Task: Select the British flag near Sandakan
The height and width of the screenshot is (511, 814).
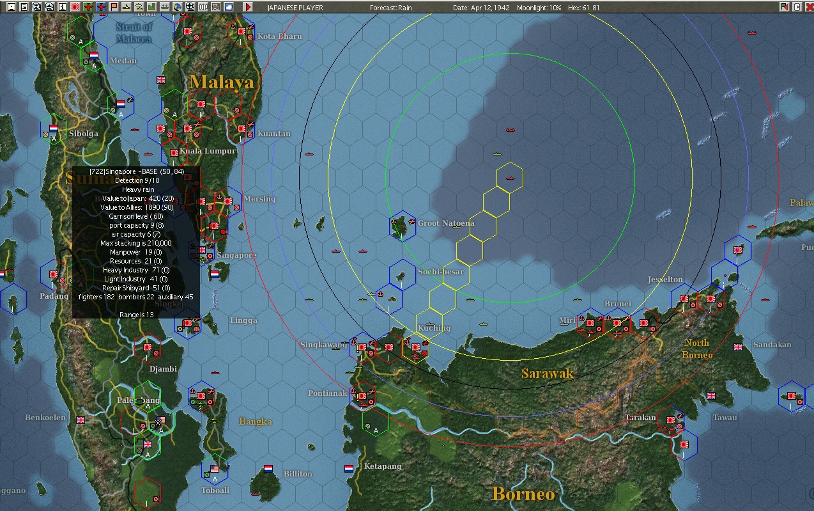Action: tap(739, 347)
